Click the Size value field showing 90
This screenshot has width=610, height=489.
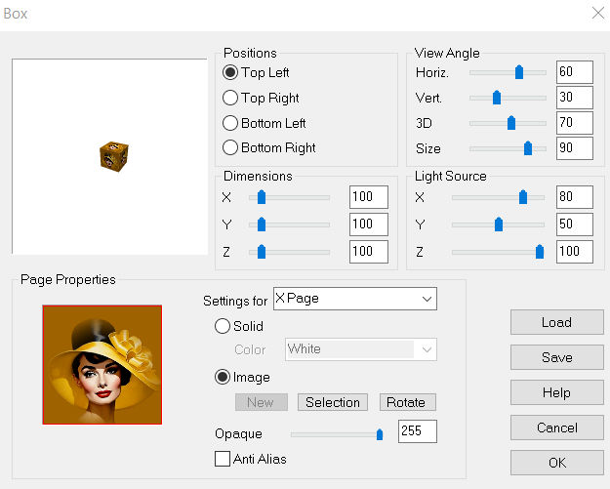[x=575, y=147]
